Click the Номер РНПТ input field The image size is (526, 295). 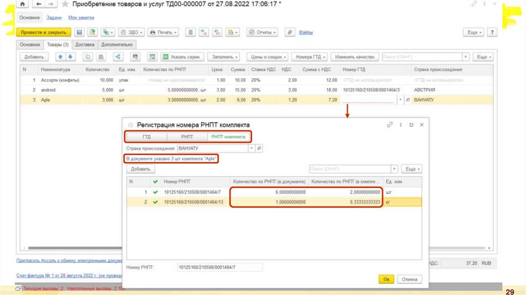tap(220, 267)
